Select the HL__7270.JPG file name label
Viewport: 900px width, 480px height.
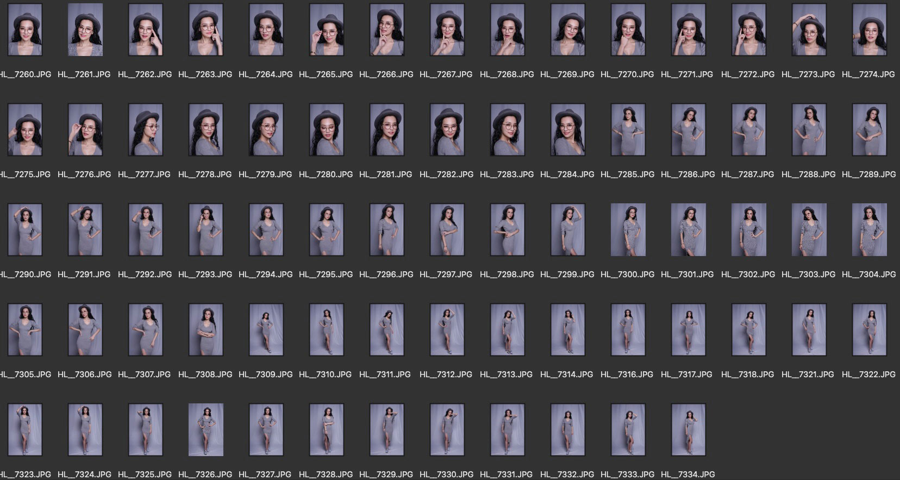[x=627, y=74]
